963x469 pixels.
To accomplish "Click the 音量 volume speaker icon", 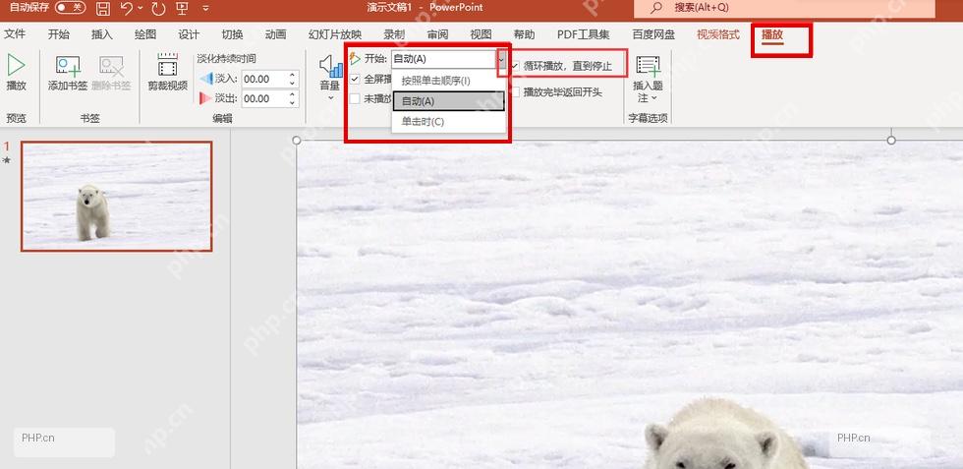I will (331, 67).
